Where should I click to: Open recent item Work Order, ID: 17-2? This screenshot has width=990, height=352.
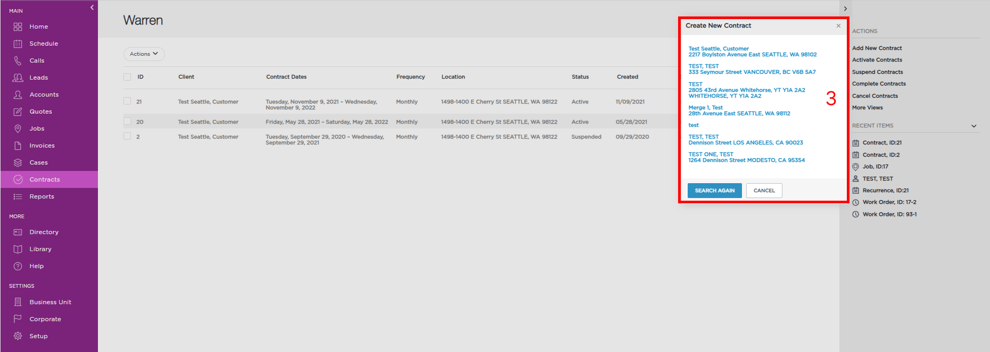889,202
